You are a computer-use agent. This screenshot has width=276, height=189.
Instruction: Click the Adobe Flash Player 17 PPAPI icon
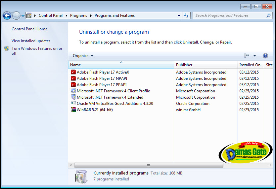tap(73, 85)
